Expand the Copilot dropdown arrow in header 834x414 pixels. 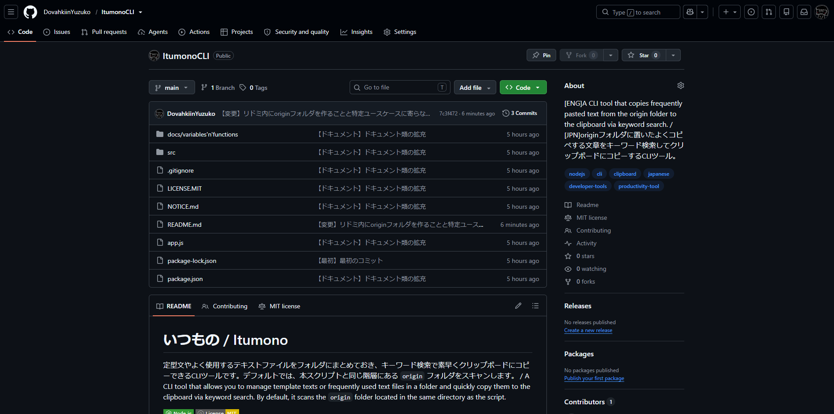702,12
